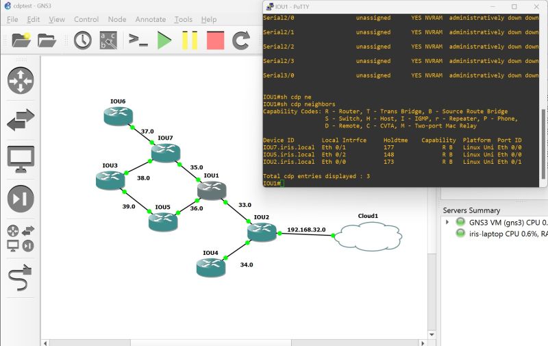Screen dimensions: 548x346
Task: Open the Annotate menu
Action: (150, 20)
